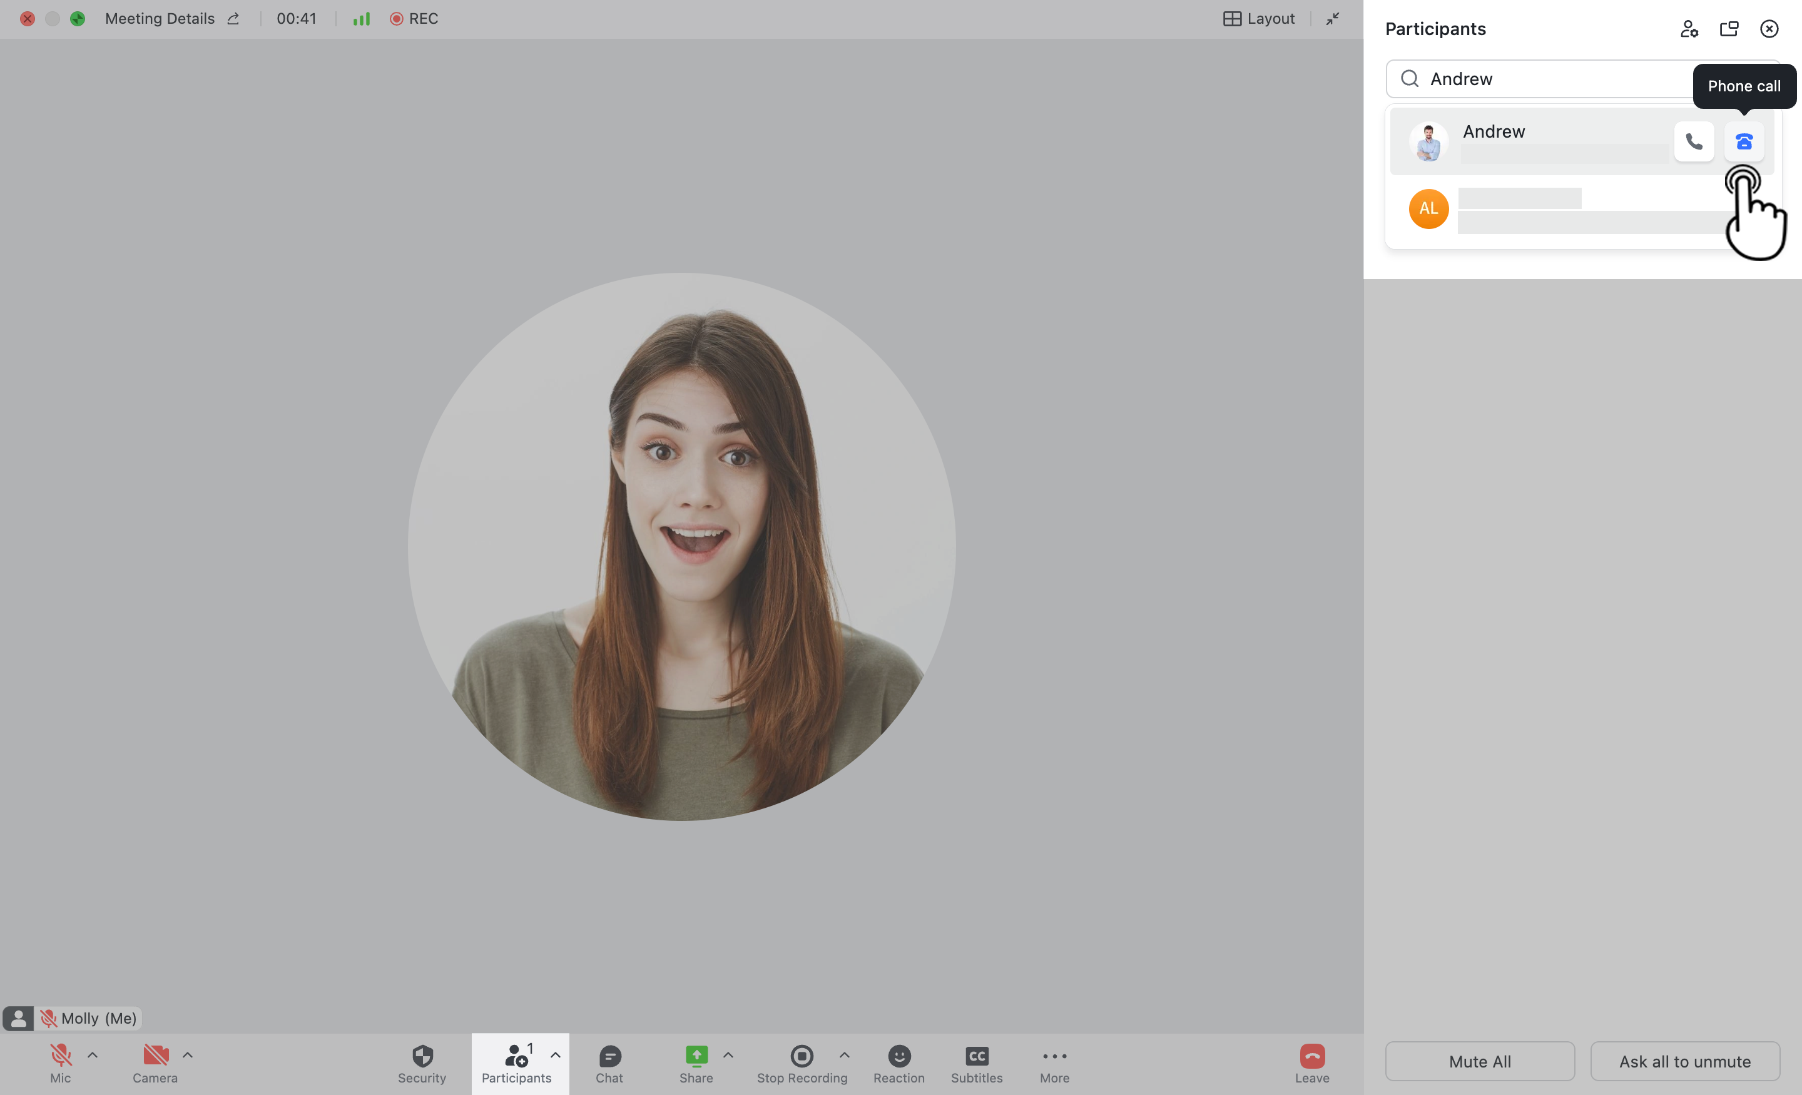Open the add participants icon
This screenshot has width=1802, height=1095.
pyautogui.click(x=1689, y=29)
